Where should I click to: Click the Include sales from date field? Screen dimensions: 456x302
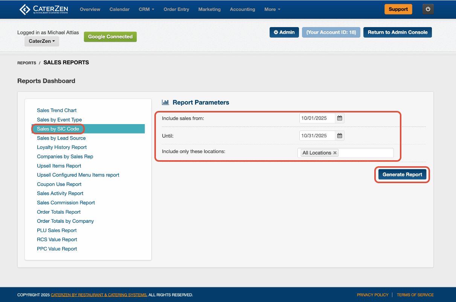coord(317,118)
